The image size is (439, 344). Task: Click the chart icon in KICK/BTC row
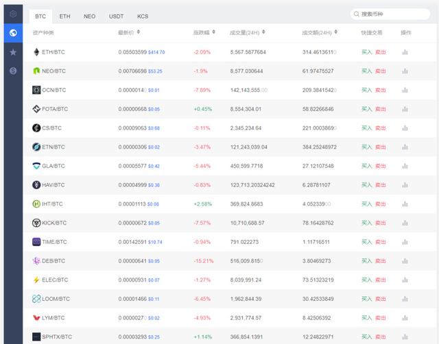(405, 223)
